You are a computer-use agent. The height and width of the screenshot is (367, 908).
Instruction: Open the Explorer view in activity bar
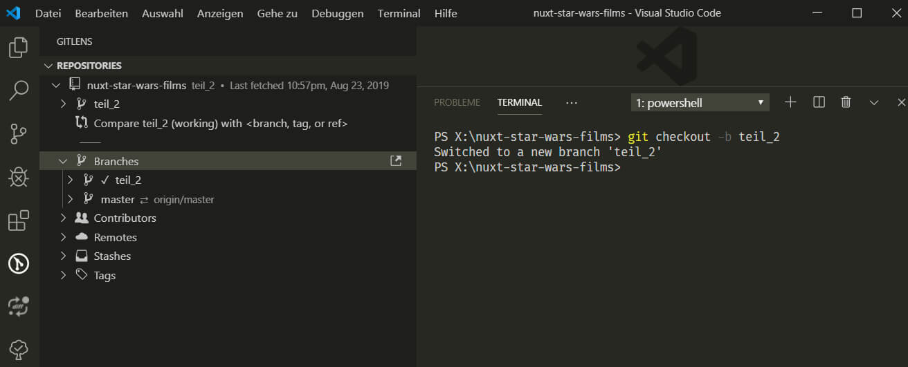pyautogui.click(x=19, y=48)
